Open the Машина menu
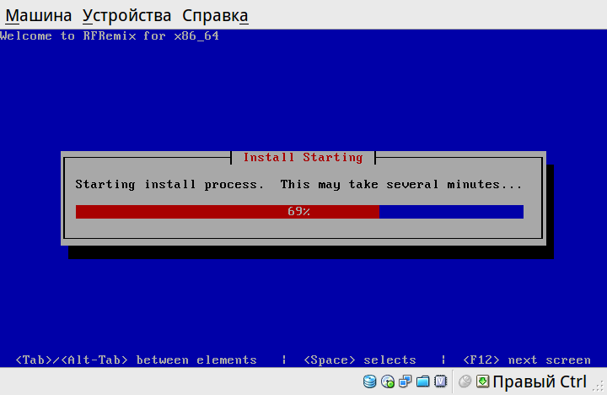Viewport: 607px width, 395px height. pos(38,15)
